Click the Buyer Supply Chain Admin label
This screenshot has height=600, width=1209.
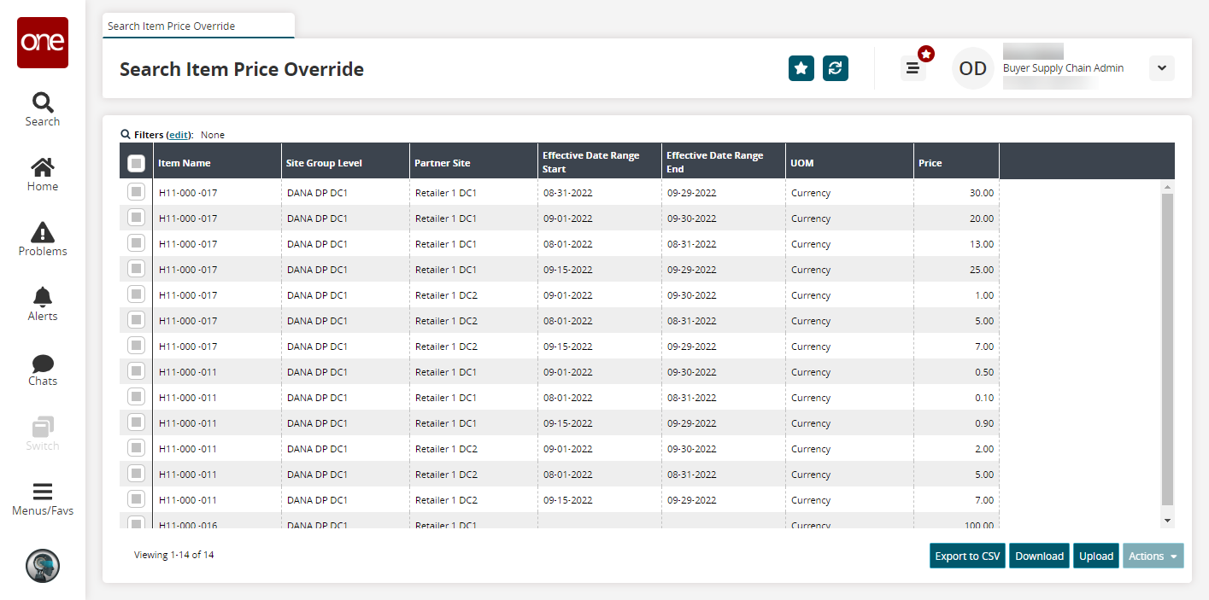(x=1063, y=68)
